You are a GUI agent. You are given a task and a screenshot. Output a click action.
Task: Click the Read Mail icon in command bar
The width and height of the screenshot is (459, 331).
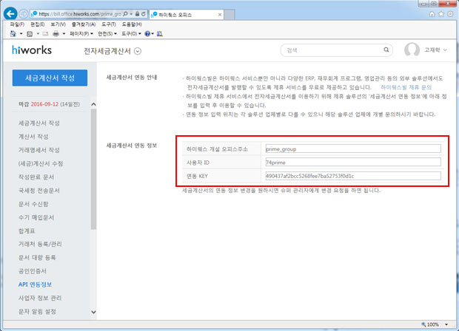coord(45,34)
